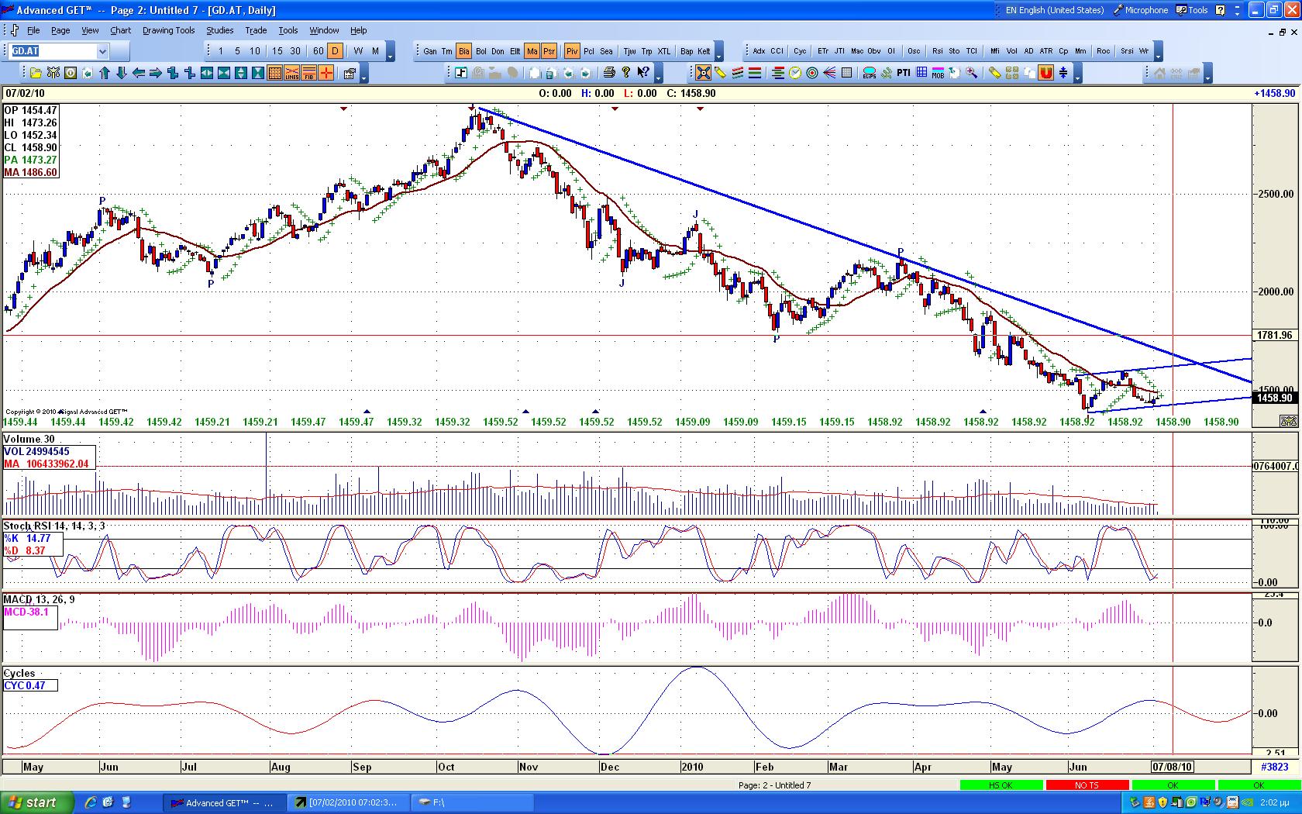Click the Rsi indicator button
This screenshot has height=814, width=1302.
(938, 51)
